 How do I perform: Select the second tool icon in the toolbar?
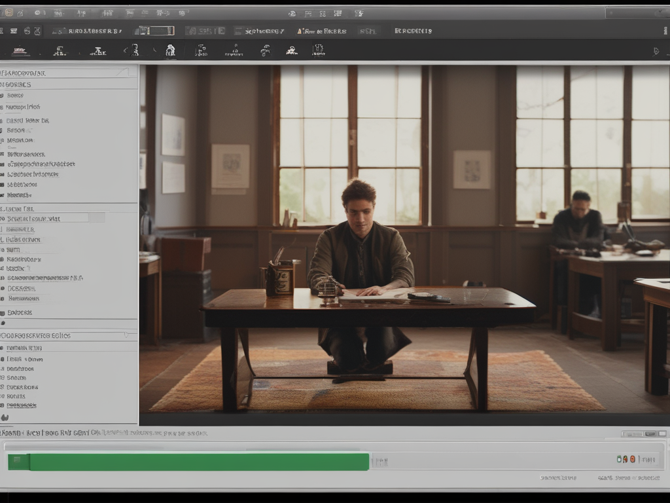[60, 50]
